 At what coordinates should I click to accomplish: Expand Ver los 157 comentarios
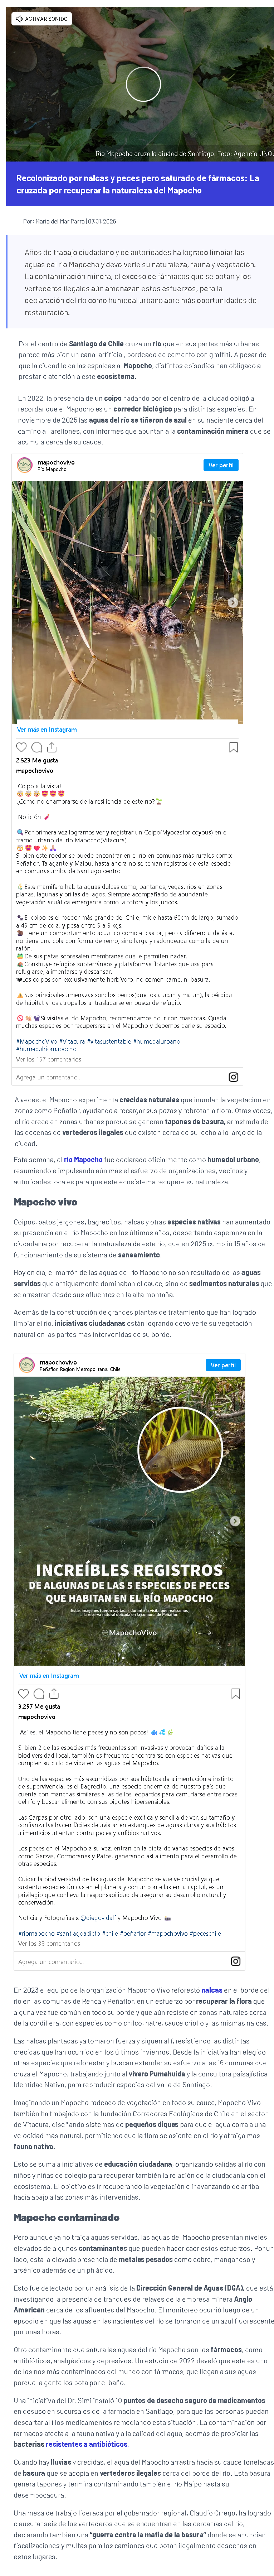coord(48,1059)
